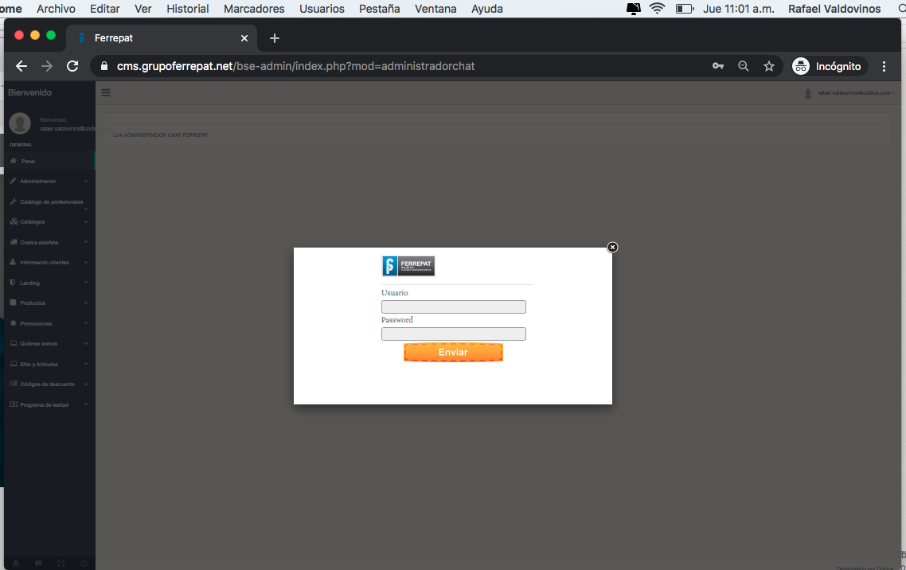Click the address bar URL
906x570 pixels.
tap(296, 66)
